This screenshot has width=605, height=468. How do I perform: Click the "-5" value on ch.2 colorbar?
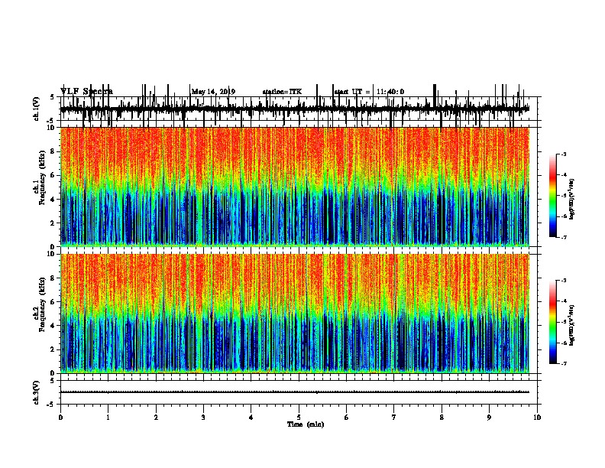(x=563, y=322)
